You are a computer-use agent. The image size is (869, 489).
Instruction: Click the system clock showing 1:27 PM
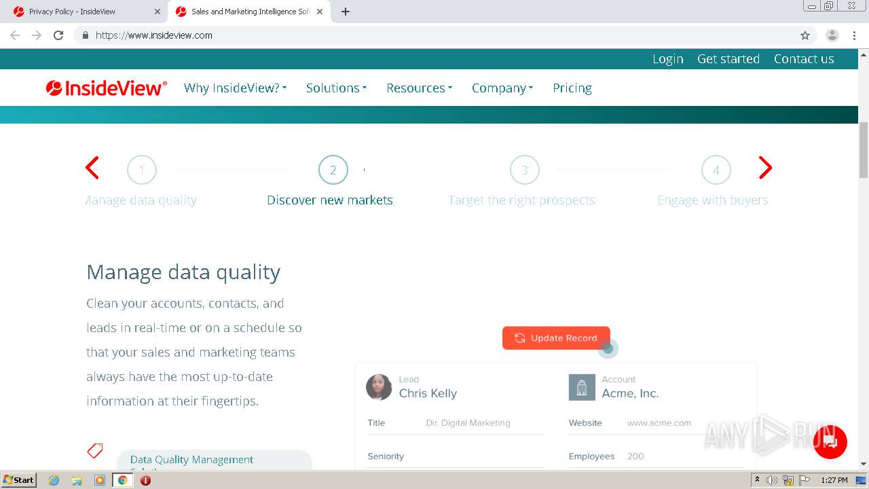tap(834, 480)
